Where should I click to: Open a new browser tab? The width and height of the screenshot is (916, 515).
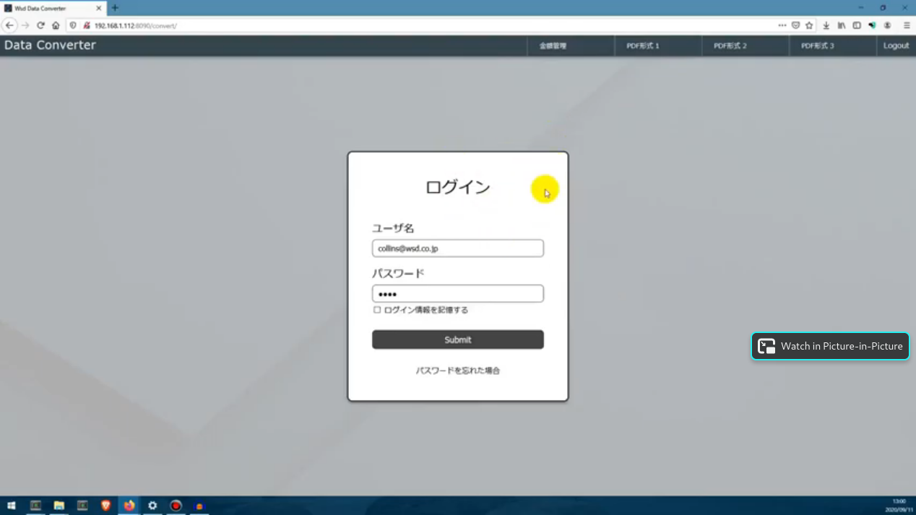coord(115,8)
